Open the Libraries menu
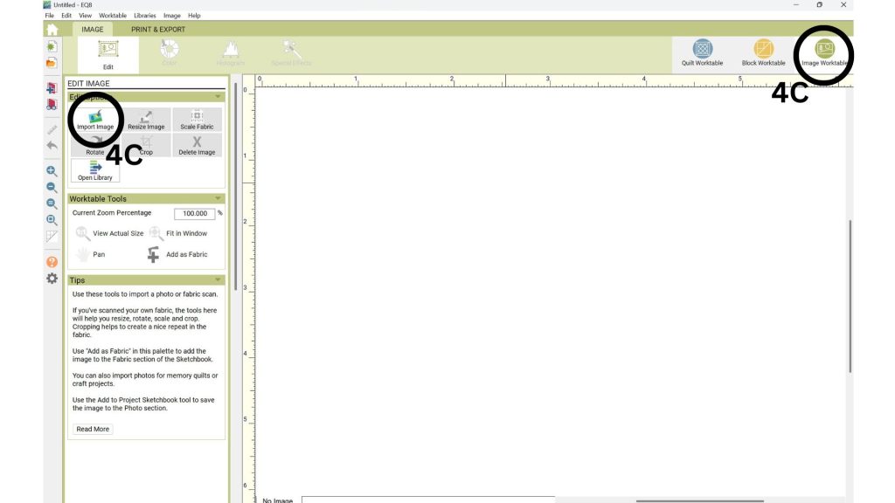Screen dimensions: 895x503 pyautogui.click(x=145, y=16)
